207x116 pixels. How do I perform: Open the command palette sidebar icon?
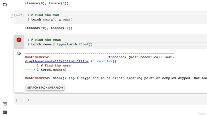click(x=5, y=104)
